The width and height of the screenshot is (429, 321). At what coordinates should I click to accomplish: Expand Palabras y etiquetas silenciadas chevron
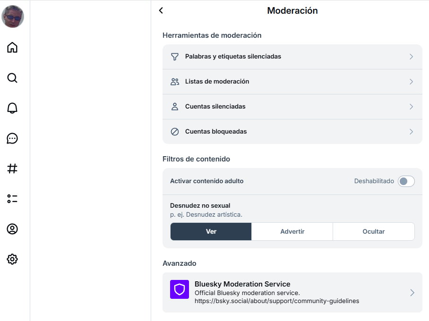[411, 57]
